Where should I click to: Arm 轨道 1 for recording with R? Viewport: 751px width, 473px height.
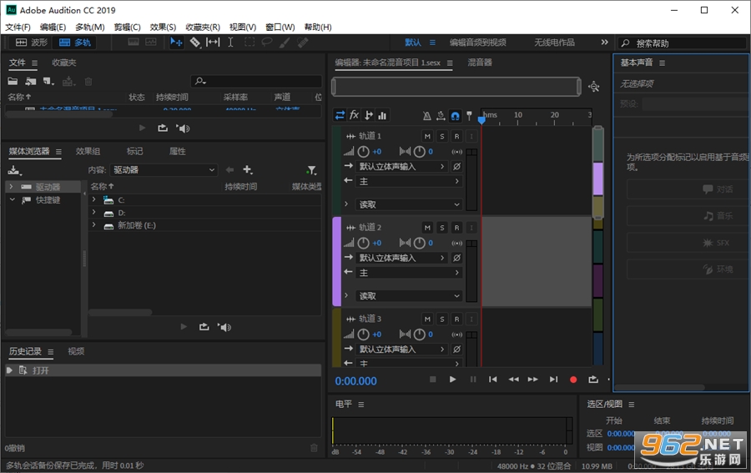coord(456,136)
